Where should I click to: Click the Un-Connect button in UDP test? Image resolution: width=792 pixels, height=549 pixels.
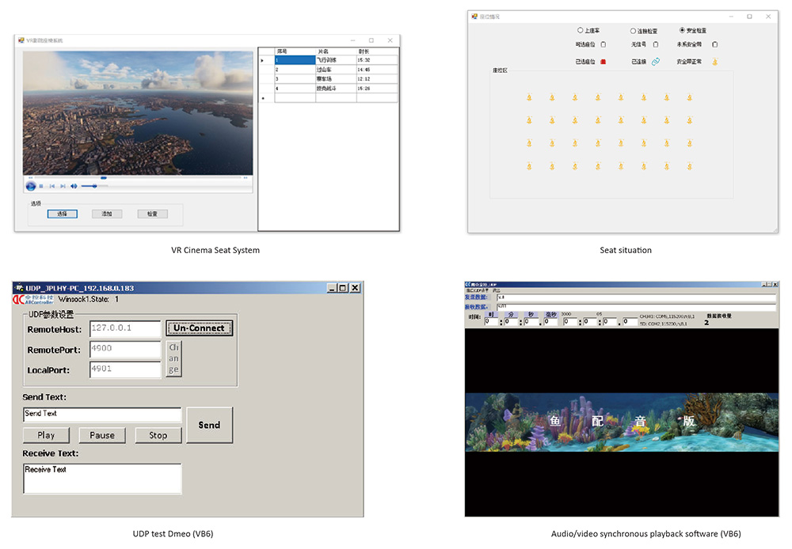(199, 328)
